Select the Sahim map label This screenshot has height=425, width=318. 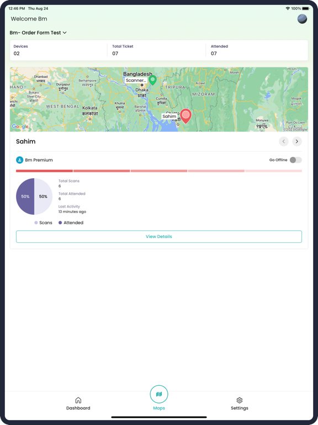coord(169,116)
